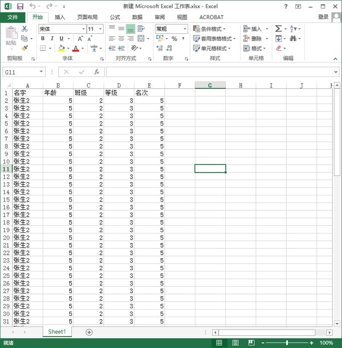Viewport: 342px width, 348px height.
Task: Toggle bold formatting with the B icon
Action: click(42, 38)
